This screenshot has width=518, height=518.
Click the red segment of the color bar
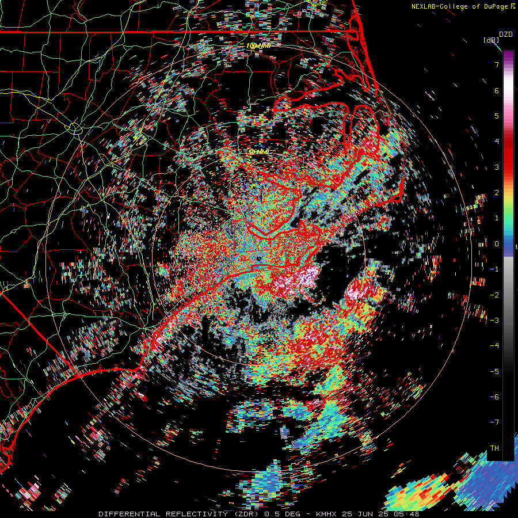point(508,159)
